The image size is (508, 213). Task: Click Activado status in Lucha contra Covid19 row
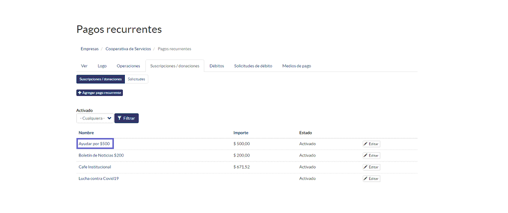308,178
